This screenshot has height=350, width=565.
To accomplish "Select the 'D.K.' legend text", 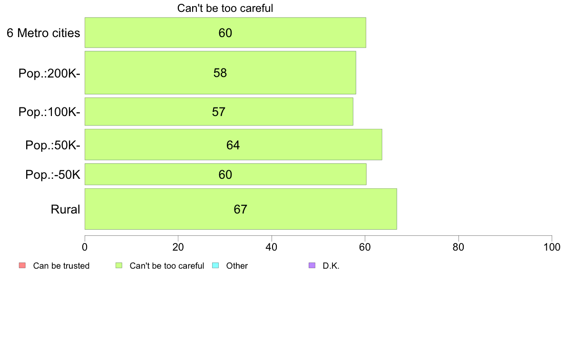I will (331, 266).
